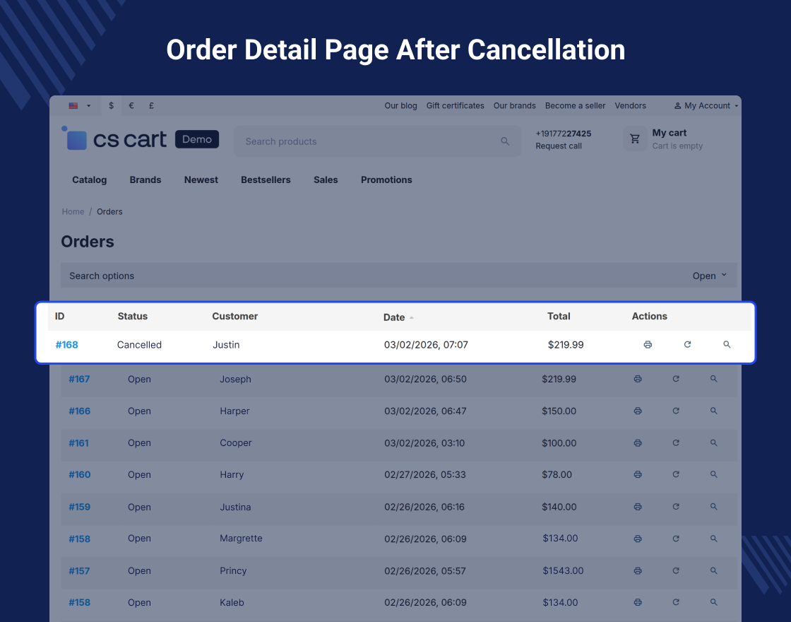The width and height of the screenshot is (791, 622).
Task: Click the reorder icon in Margrette's row
Action: click(x=676, y=539)
